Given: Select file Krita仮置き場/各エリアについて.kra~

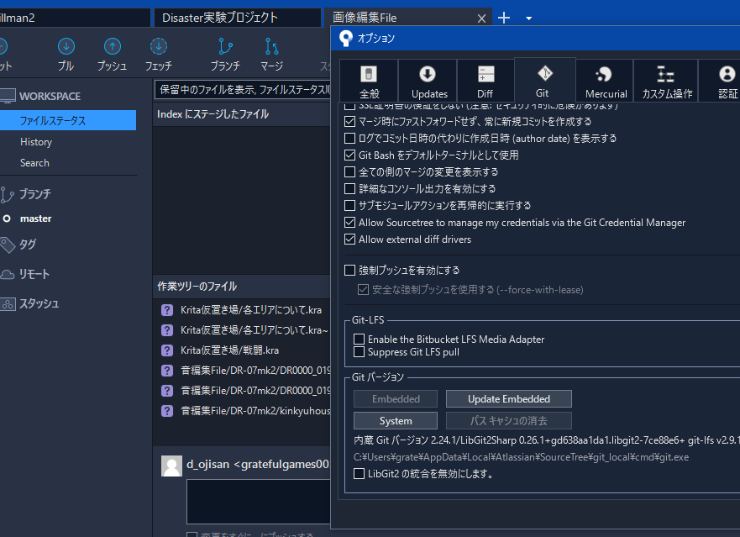Looking at the screenshot, I should click(x=255, y=330).
